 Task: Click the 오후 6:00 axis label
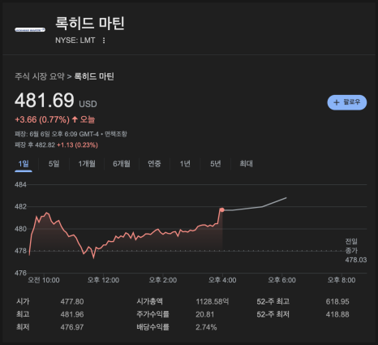click(x=281, y=280)
